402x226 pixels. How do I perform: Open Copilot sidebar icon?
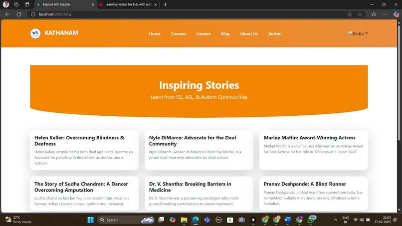396,14
